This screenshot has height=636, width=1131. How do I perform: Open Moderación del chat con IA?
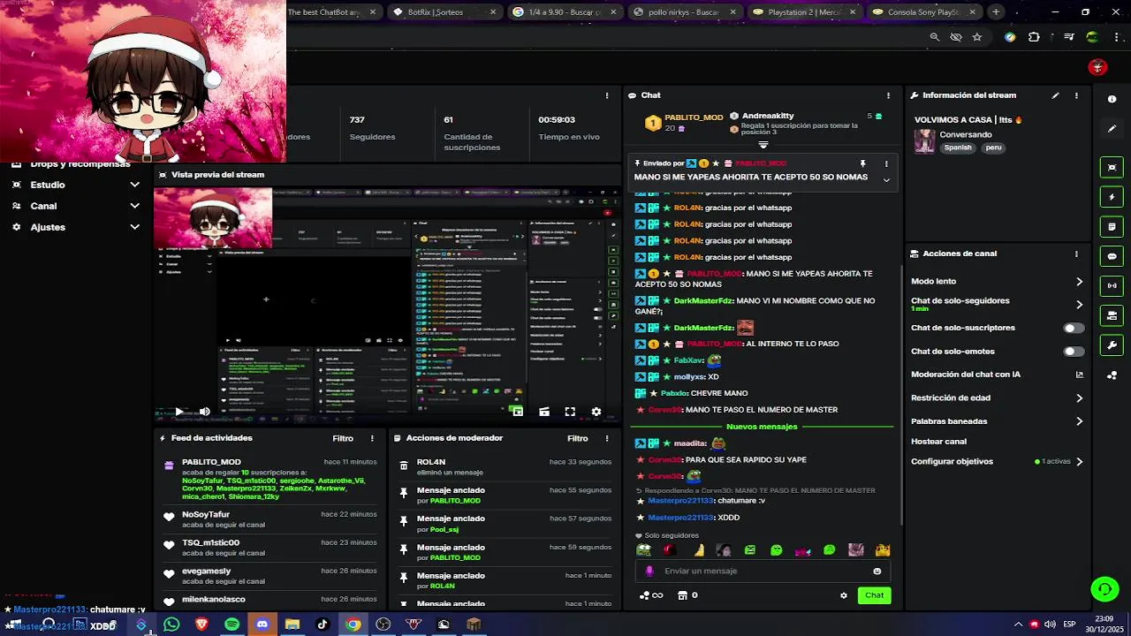[997, 375]
